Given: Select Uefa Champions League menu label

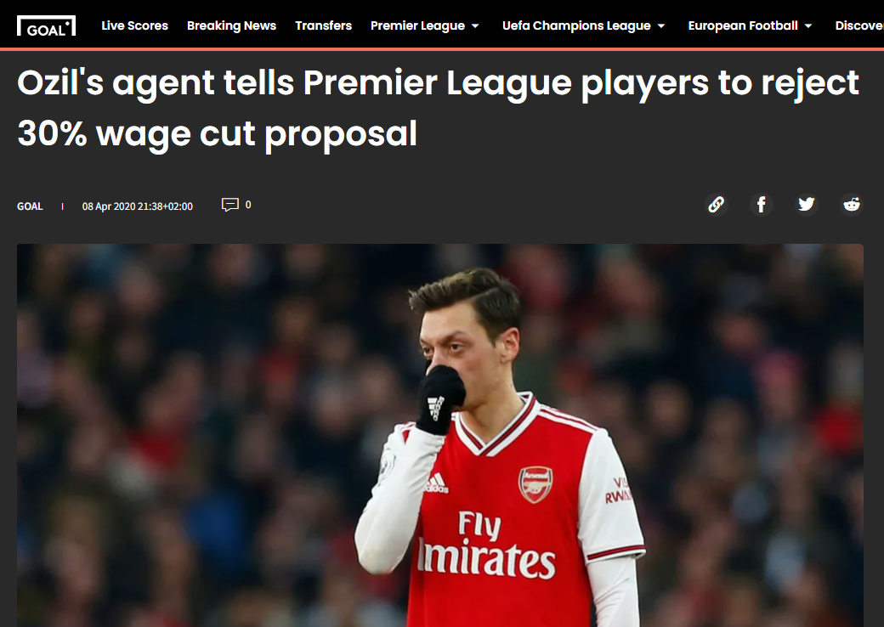Looking at the screenshot, I should 576,26.
